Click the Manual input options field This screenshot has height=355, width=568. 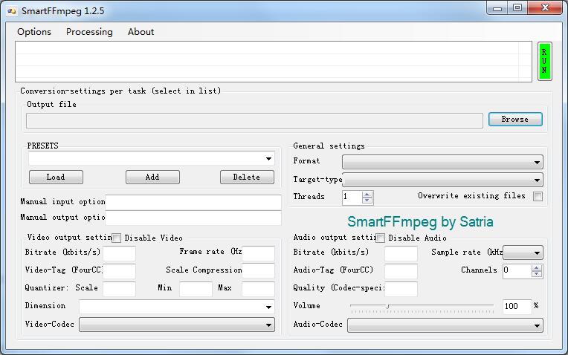193,202
